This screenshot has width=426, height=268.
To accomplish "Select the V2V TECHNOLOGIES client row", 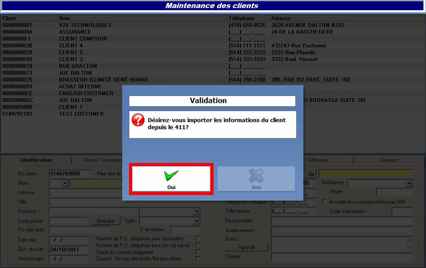I will click(x=213, y=25).
